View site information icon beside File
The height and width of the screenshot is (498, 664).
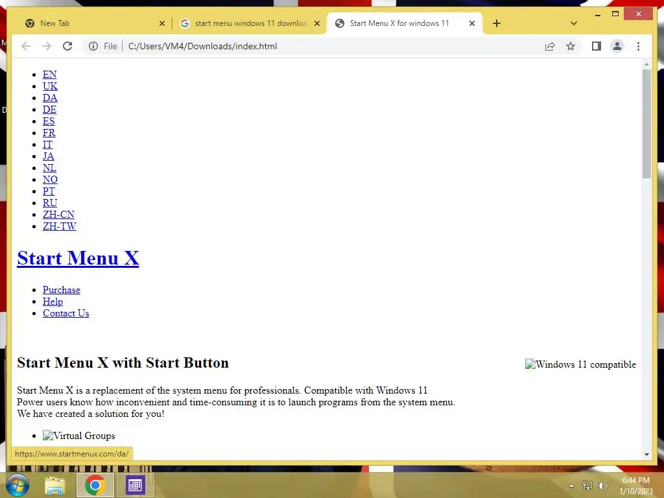93,46
